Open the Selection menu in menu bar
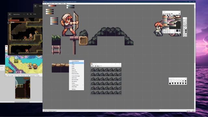 coord(50,4)
